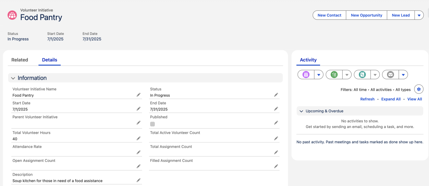The height and width of the screenshot is (186, 429).
Task: Switch to the Related tab
Action: click(x=20, y=60)
